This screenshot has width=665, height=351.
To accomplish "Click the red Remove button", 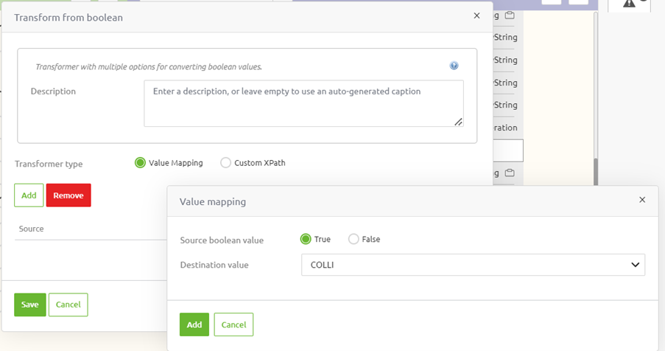I will click(x=68, y=195).
